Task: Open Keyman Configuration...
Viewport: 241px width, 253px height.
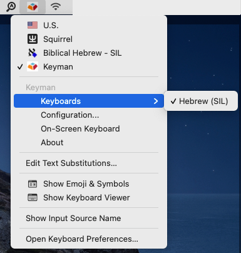Action: [x=89, y=115]
